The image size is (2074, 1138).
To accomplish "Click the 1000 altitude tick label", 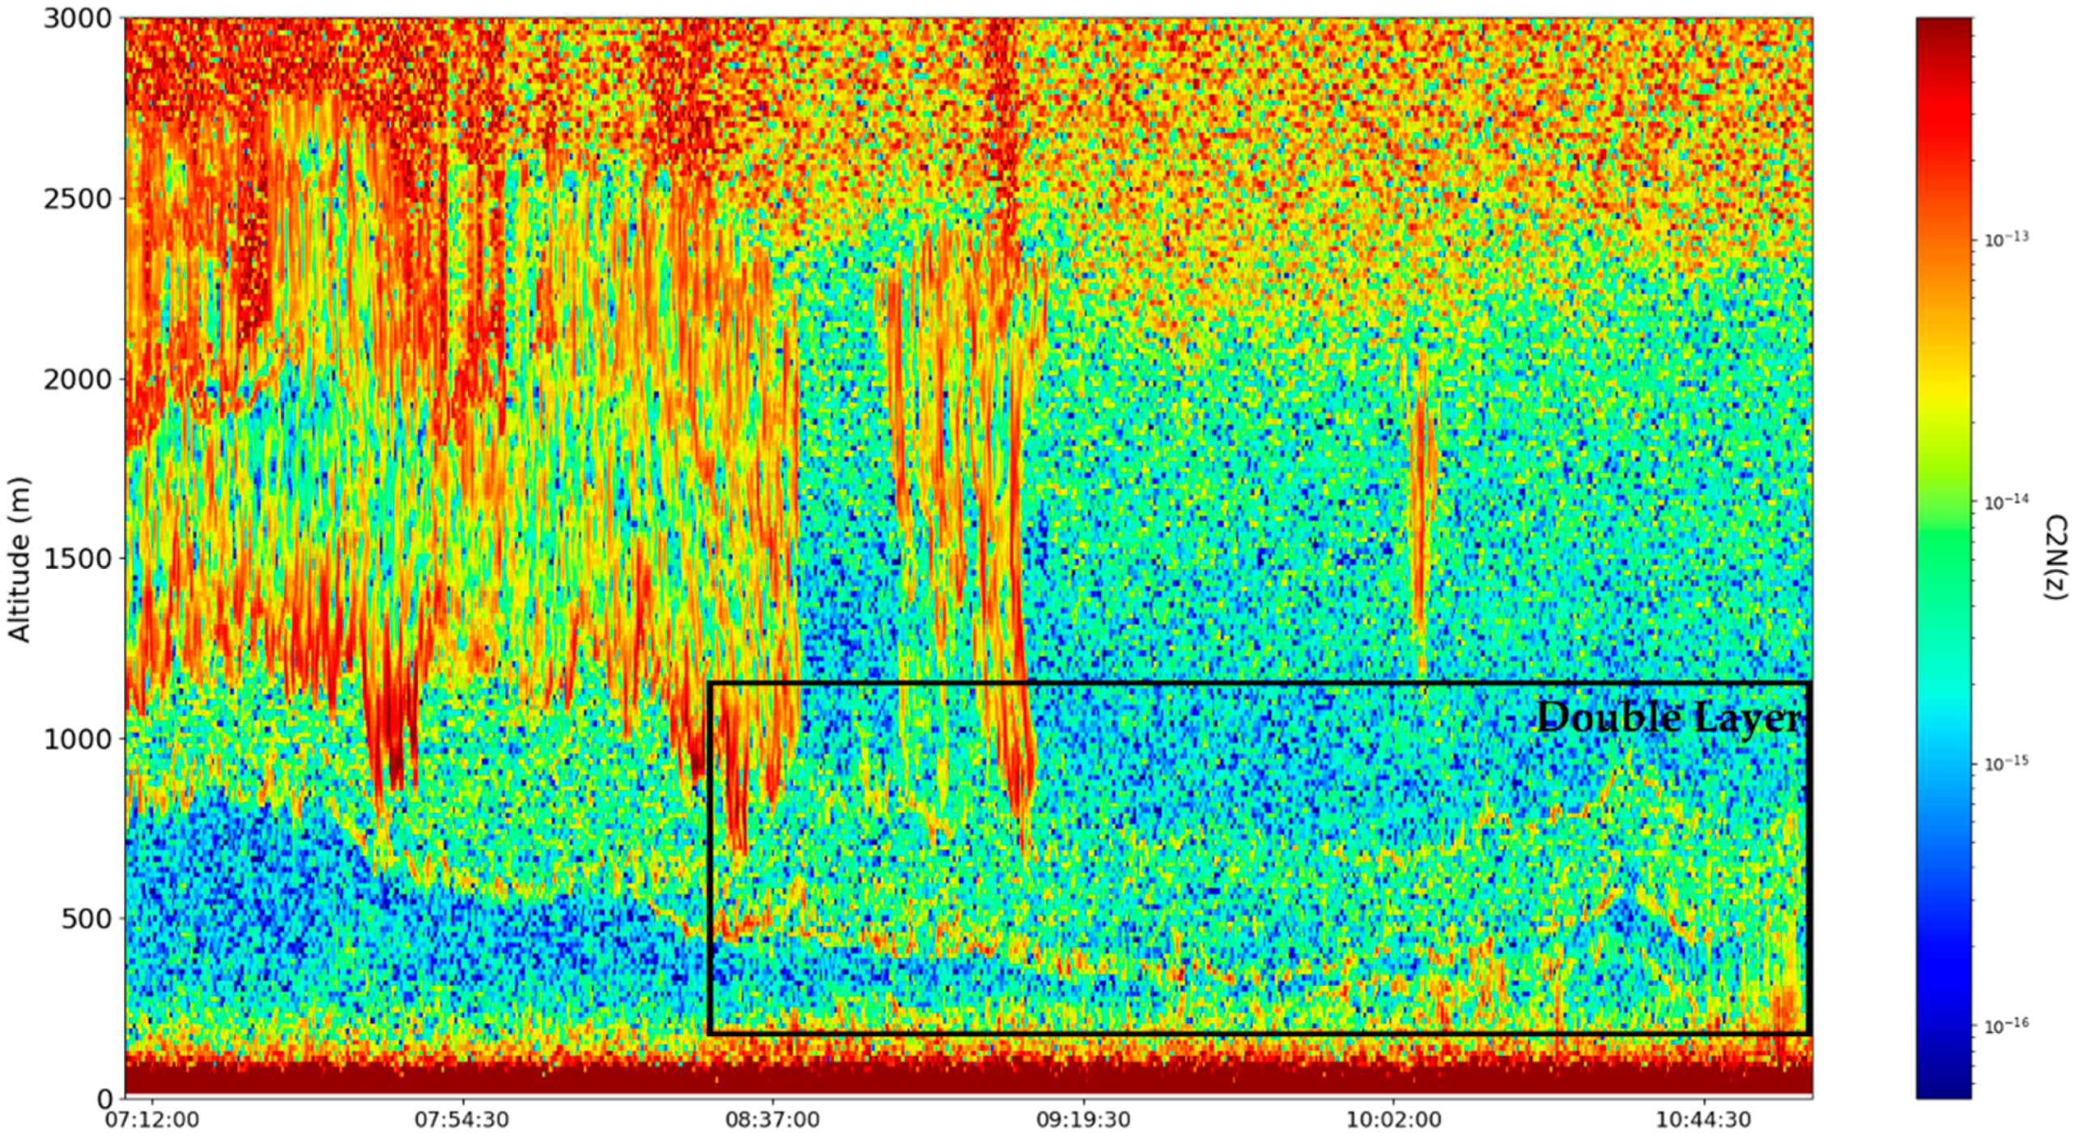I will tap(77, 739).
